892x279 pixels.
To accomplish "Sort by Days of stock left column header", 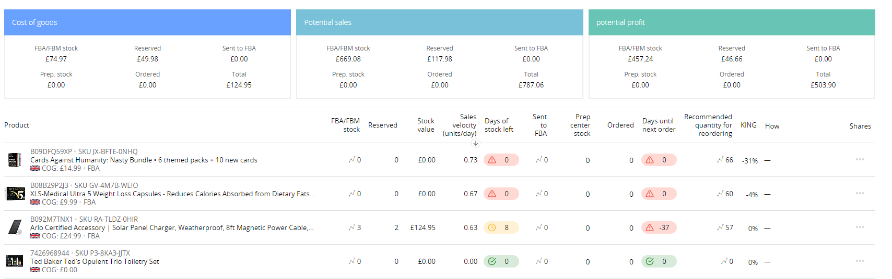I will coord(499,125).
